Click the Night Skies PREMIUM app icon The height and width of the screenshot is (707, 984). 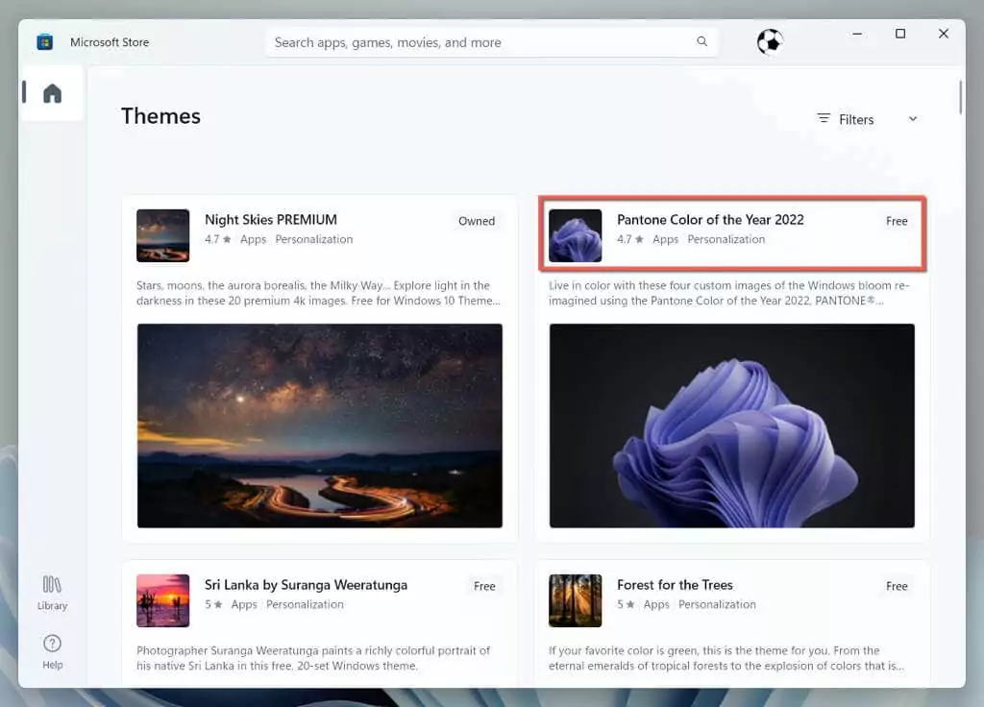click(162, 235)
